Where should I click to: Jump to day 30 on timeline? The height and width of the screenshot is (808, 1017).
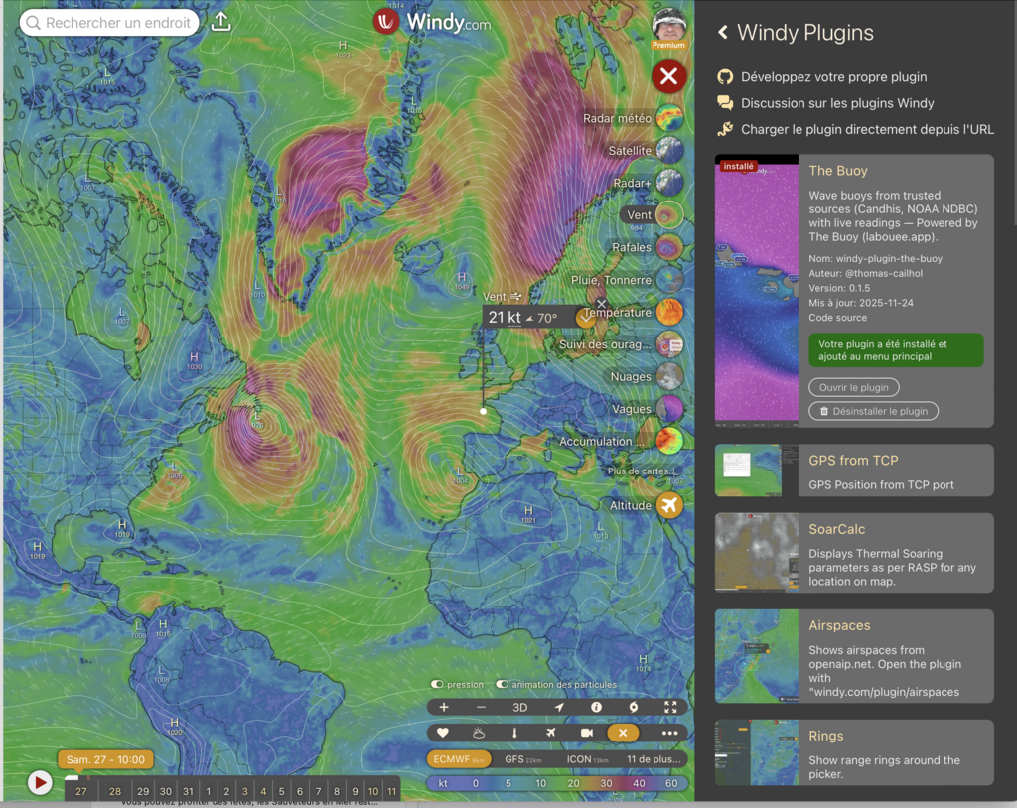coord(165,791)
